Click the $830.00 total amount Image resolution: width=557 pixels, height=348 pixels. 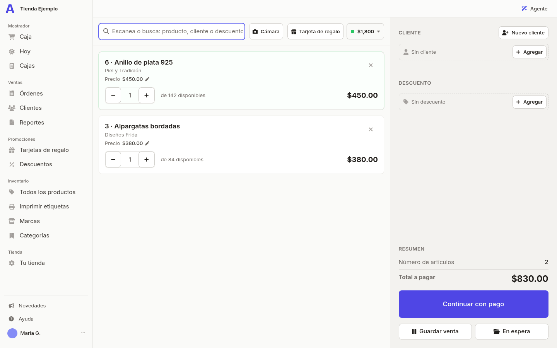(530, 279)
